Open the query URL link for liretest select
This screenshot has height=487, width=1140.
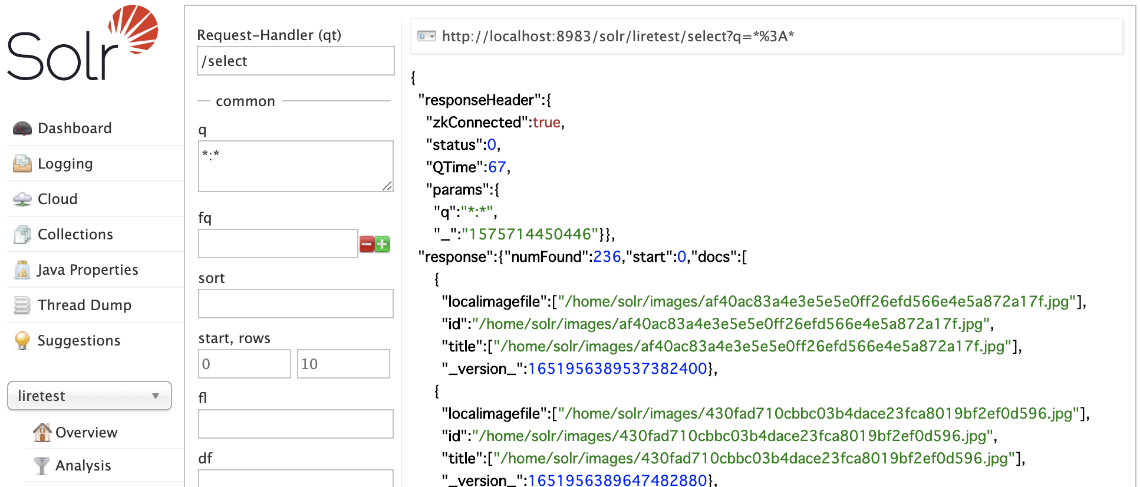[618, 36]
